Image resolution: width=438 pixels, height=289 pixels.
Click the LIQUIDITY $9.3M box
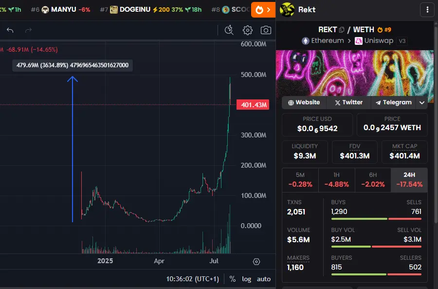click(305, 152)
